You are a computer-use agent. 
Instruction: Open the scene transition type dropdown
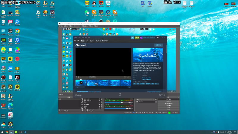pyautogui.click(x=145, y=99)
